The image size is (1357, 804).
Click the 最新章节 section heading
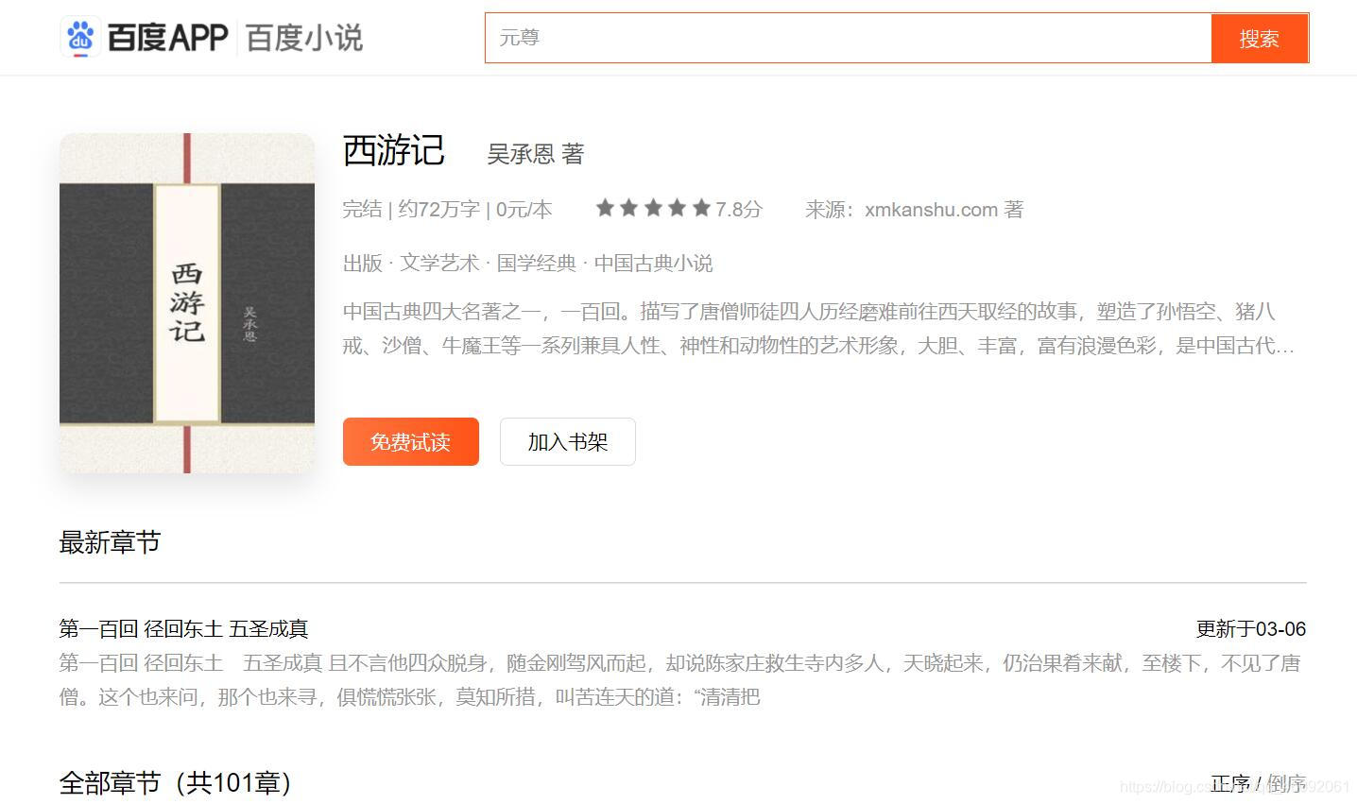coord(110,541)
